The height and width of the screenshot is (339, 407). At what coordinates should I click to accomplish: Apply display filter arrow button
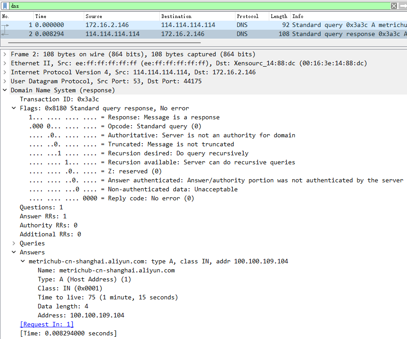(403, 6)
